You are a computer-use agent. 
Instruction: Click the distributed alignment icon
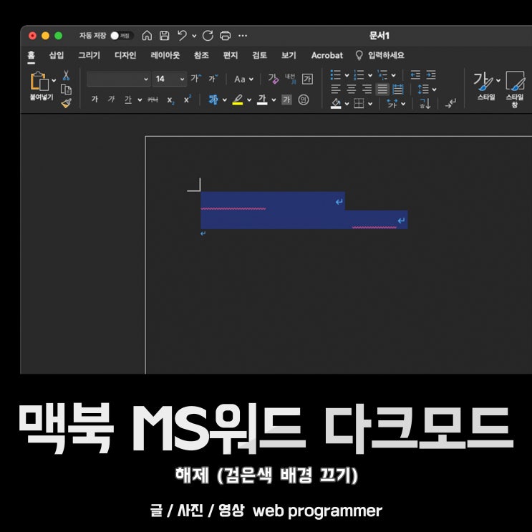click(x=398, y=90)
